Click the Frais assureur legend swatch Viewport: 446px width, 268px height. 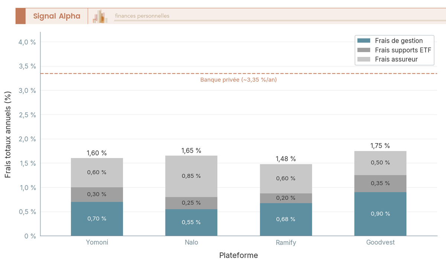[363, 59]
